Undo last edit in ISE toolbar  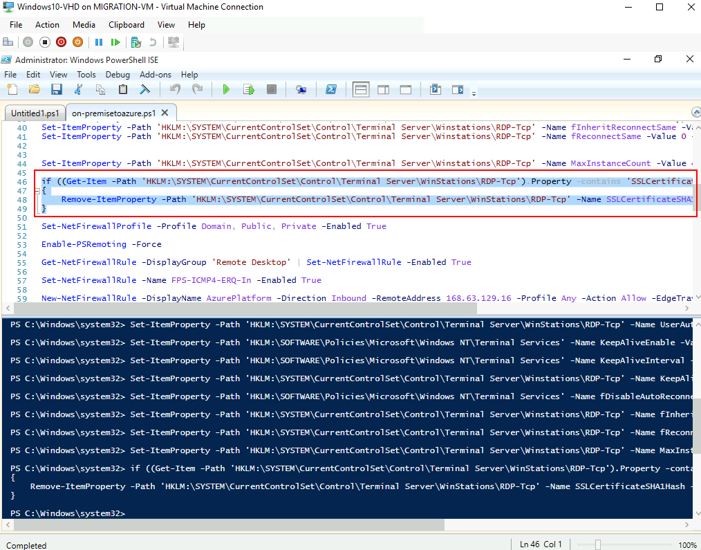(x=175, y=89)
